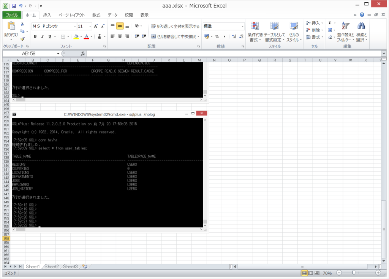The image size is (389, 279).
Task: Open Font dialog launcher
Action: pos(105,46)
